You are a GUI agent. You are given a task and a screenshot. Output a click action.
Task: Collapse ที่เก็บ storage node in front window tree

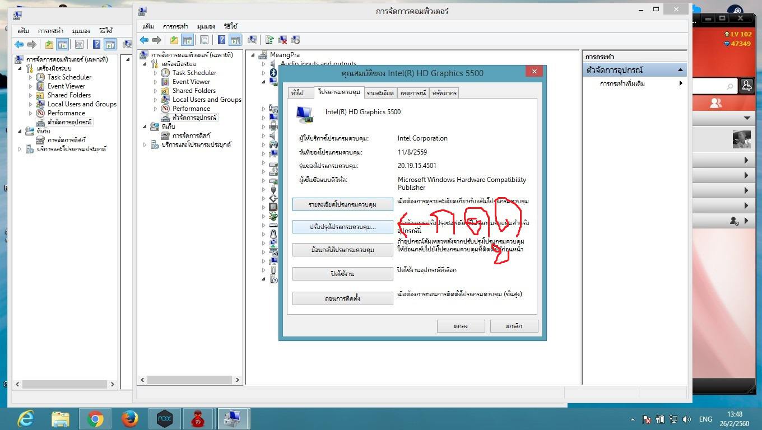tap(145, 127)
